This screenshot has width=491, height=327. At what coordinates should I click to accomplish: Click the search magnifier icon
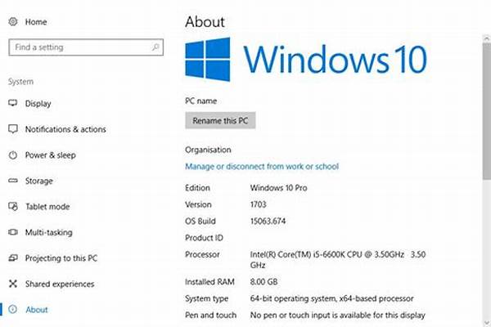point(155,47)
